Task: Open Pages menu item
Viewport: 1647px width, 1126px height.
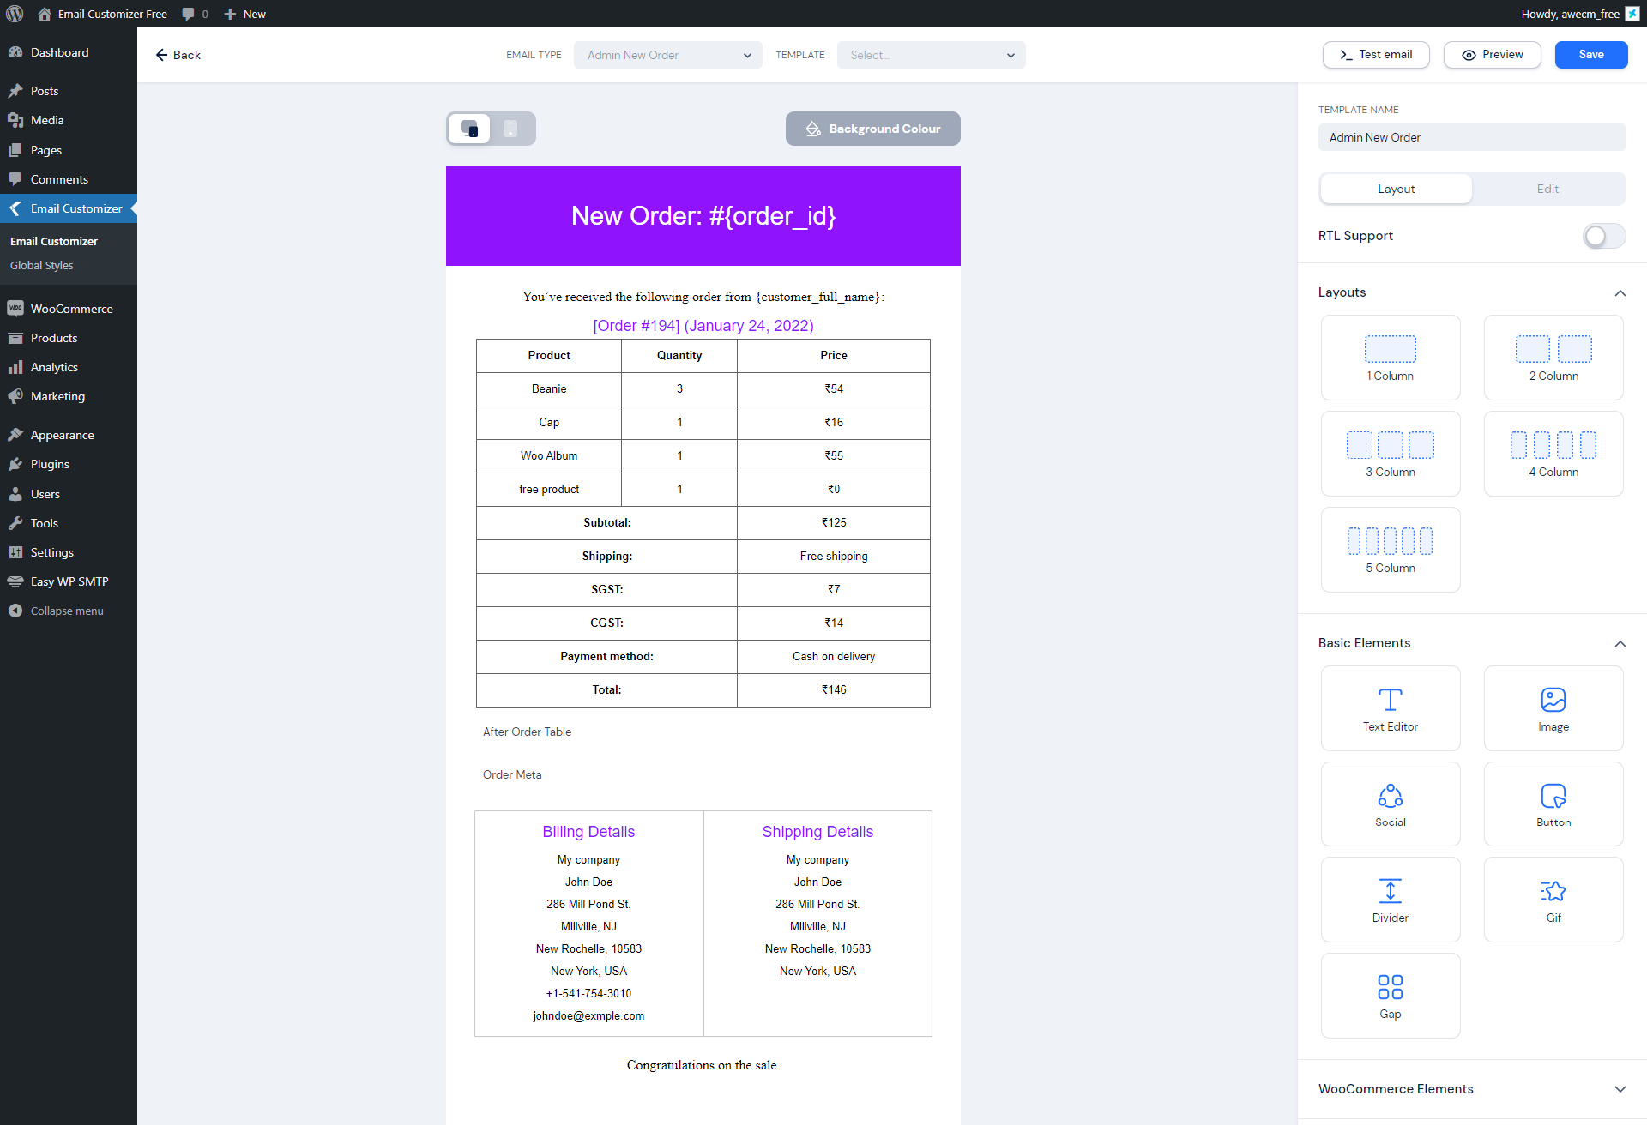Action: 69,150
